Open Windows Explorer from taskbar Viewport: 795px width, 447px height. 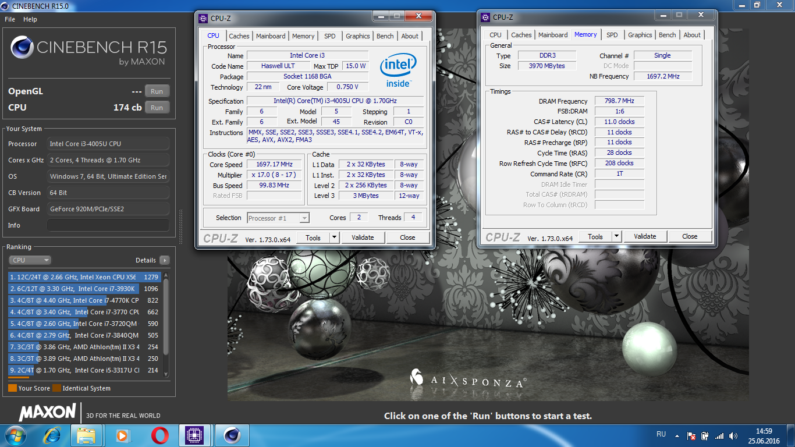coord(86,435)
